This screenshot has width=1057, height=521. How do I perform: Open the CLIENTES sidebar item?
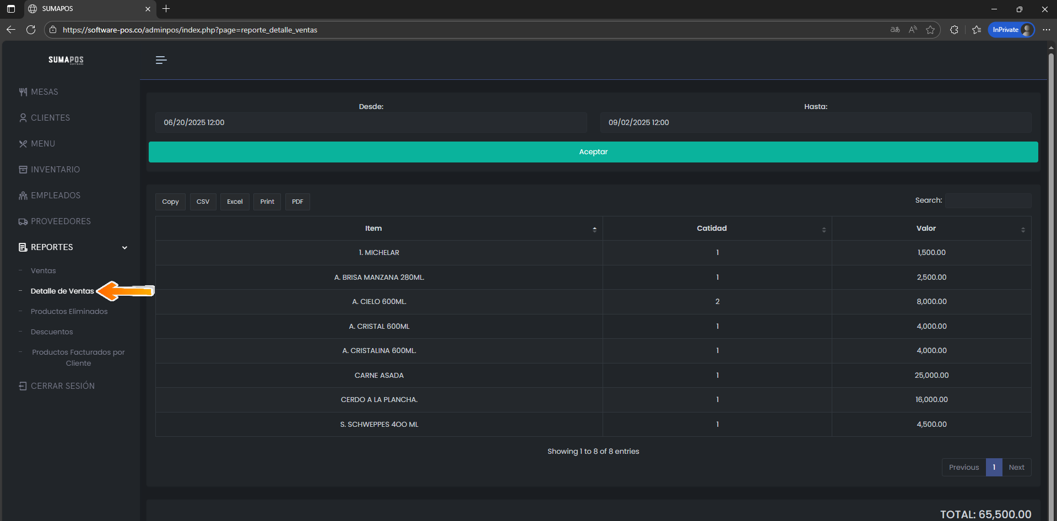[50, 118]
